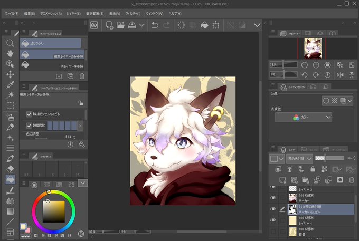Open the フィルター(I) menu
359x241 pixels.
point(133,14)
